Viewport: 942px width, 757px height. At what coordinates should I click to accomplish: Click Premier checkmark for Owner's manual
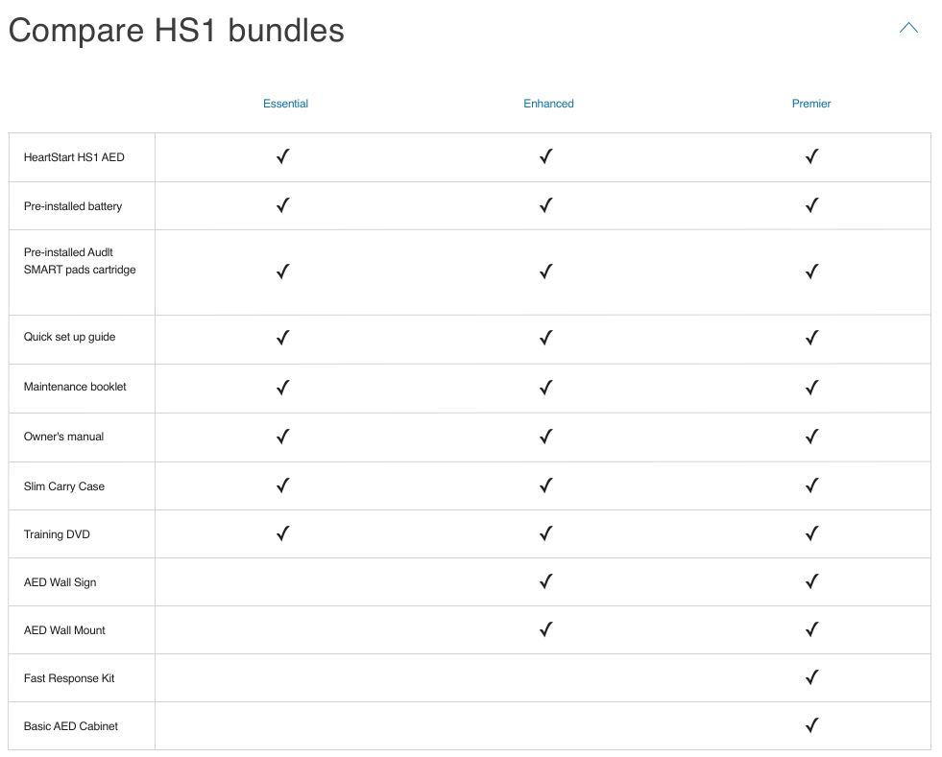[811, 437]
